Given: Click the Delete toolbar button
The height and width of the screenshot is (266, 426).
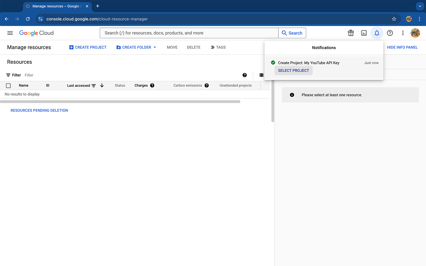Looking at the screenshot, I should click(x=194, y=47).
